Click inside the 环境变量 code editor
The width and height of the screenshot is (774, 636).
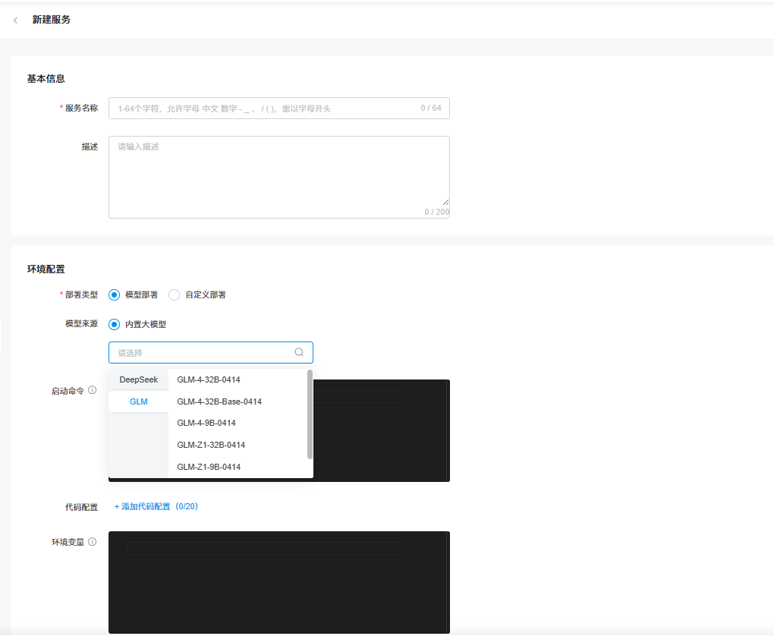(278, 584)
